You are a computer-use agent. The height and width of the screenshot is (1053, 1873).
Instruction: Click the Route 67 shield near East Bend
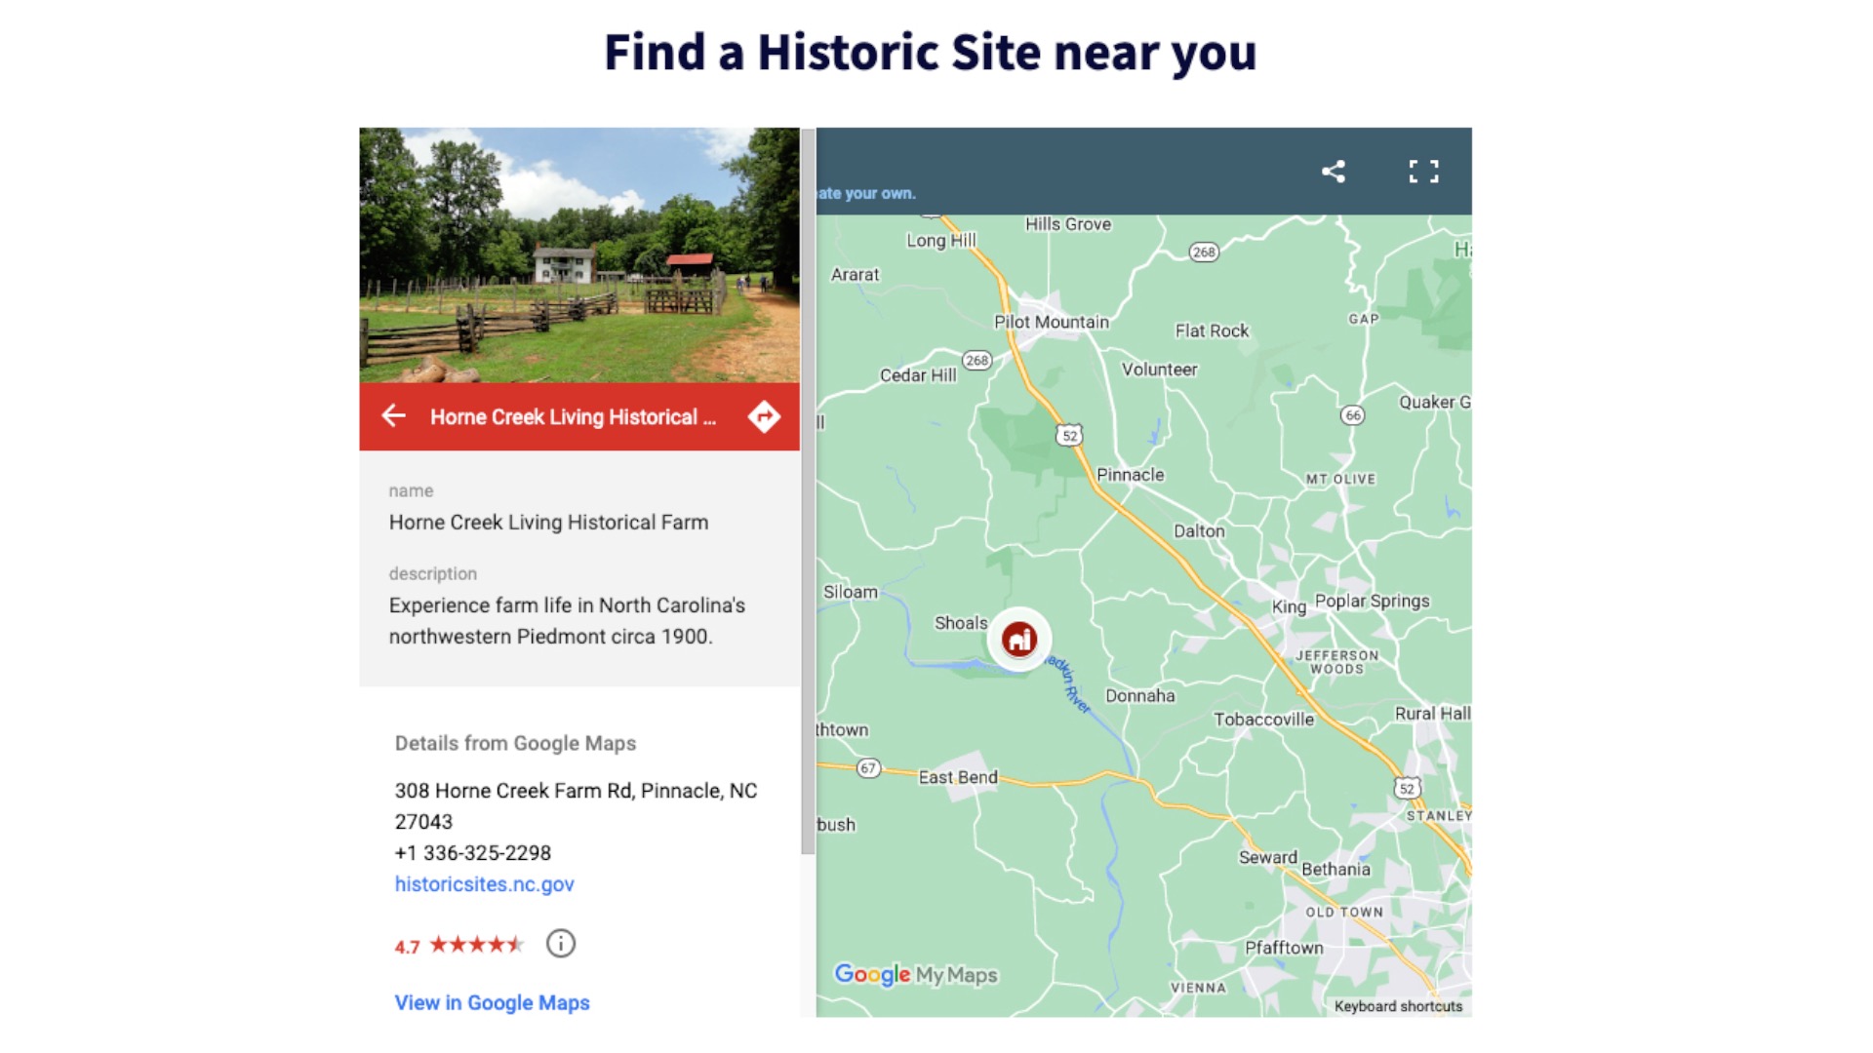point(868,768)
